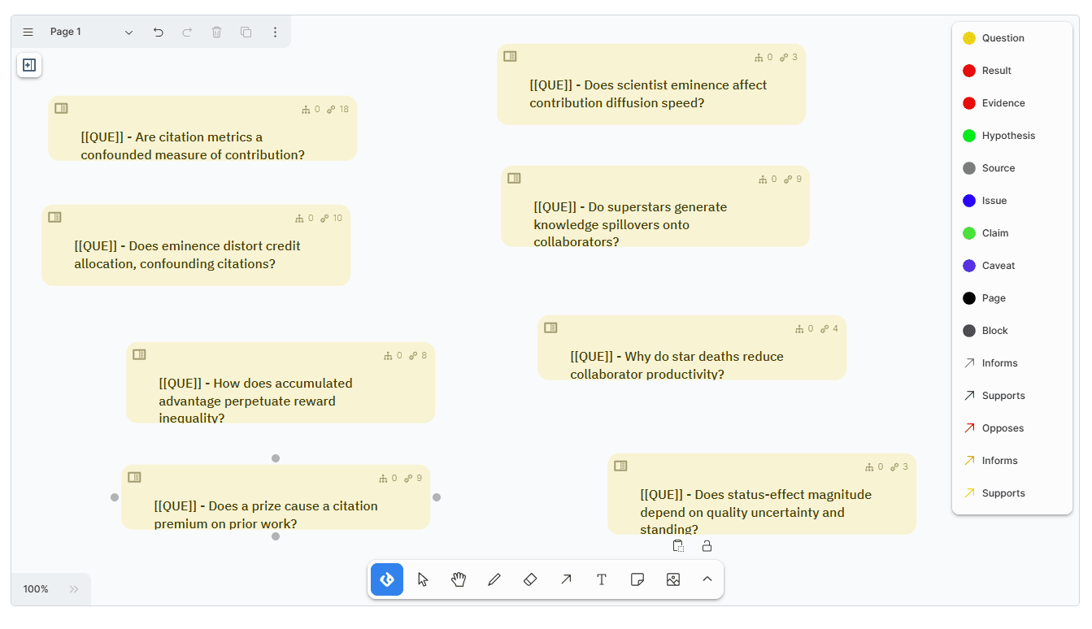Open sidebar icon on prize citation card
Viewport: 1092px width, 629px height.
coord(134,477)
